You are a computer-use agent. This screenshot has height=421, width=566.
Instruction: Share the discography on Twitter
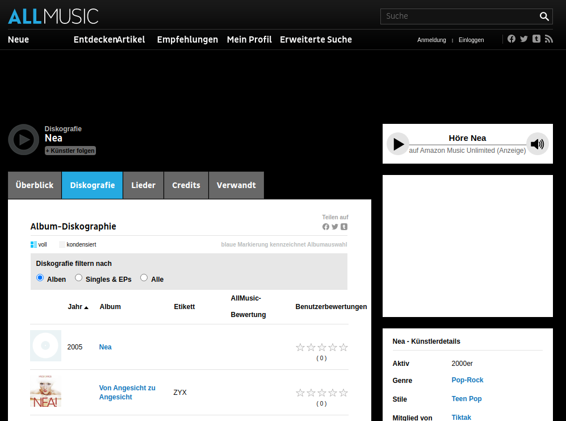pos(335,227)
